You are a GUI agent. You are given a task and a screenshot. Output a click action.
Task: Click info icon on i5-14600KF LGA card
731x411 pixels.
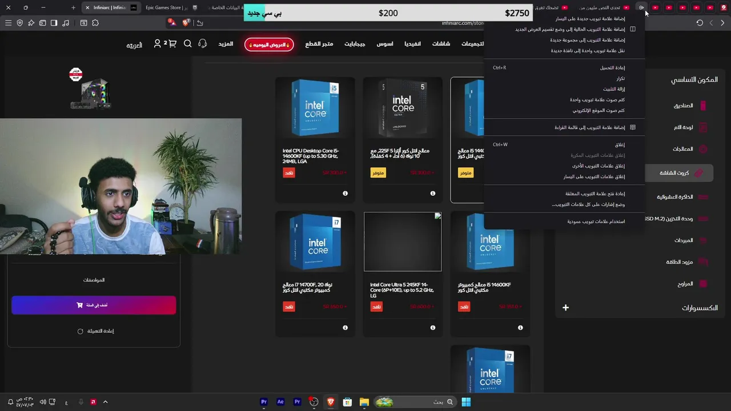(345, 194)
